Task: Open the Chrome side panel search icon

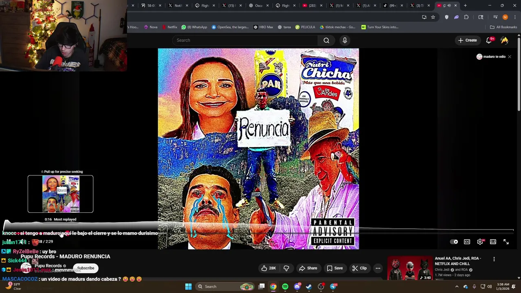Action: coord(481,17)
